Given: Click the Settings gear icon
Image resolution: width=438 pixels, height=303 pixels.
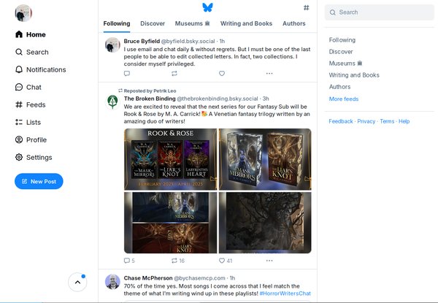Looking at the screenshot, I should (x=19, y=157).
